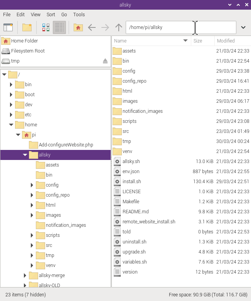Select the variables.sh script icon

pos(117,262)
